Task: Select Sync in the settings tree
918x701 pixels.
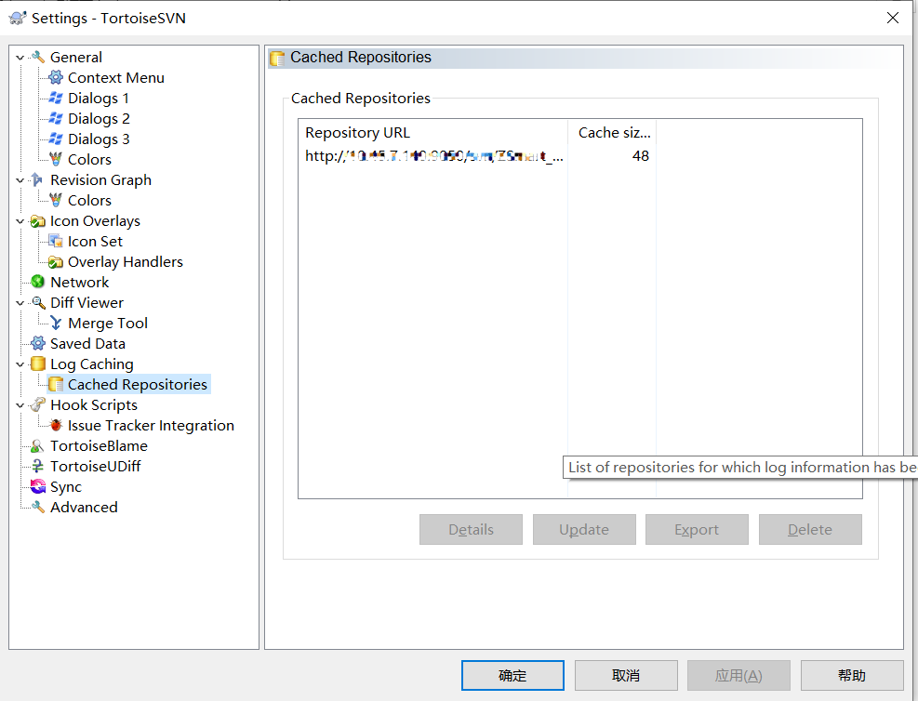Action: [65, 487]
